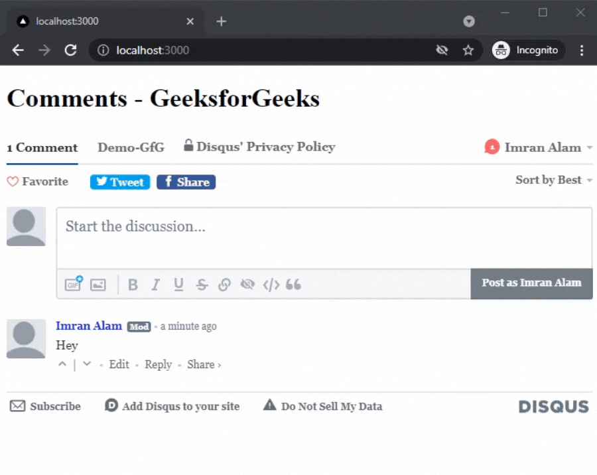Image resolution: width=597 pixels, height=475 pixels.
Task: Post the comment as Imran Alam
Action: click(x=531, y=283)
